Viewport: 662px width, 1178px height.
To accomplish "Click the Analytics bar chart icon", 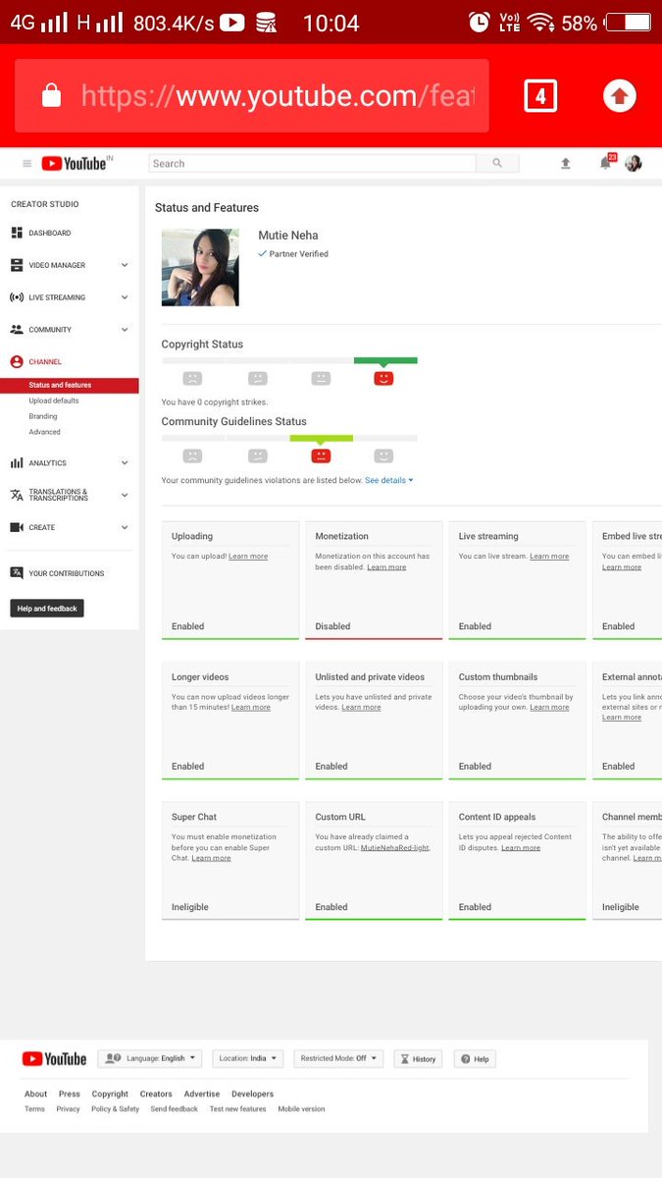I will point(17,463).
